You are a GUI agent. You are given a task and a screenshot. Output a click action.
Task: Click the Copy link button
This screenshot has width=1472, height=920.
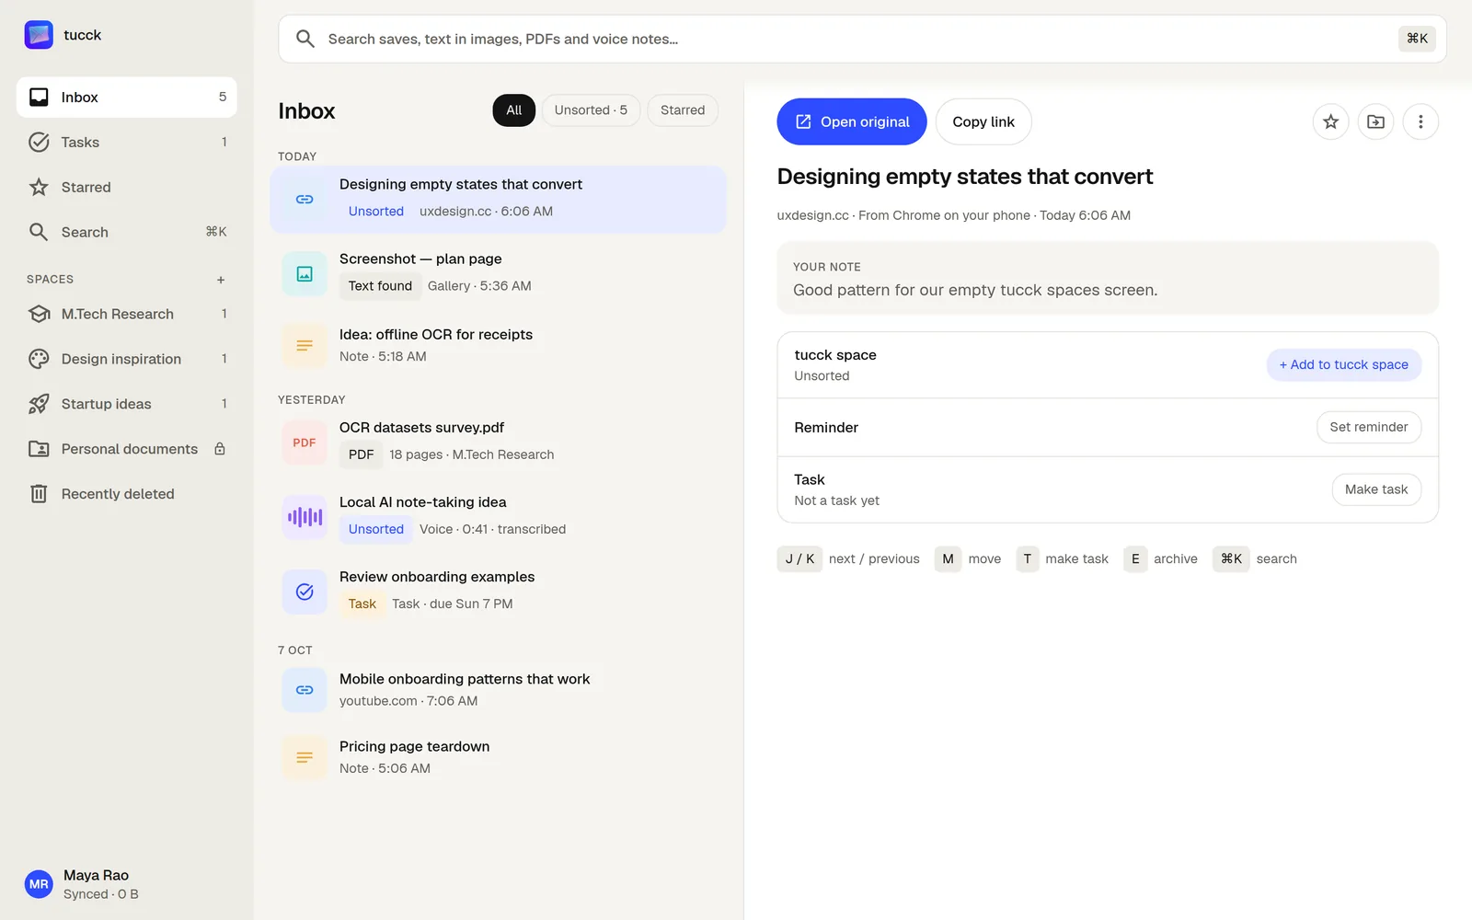click(983, 122)
